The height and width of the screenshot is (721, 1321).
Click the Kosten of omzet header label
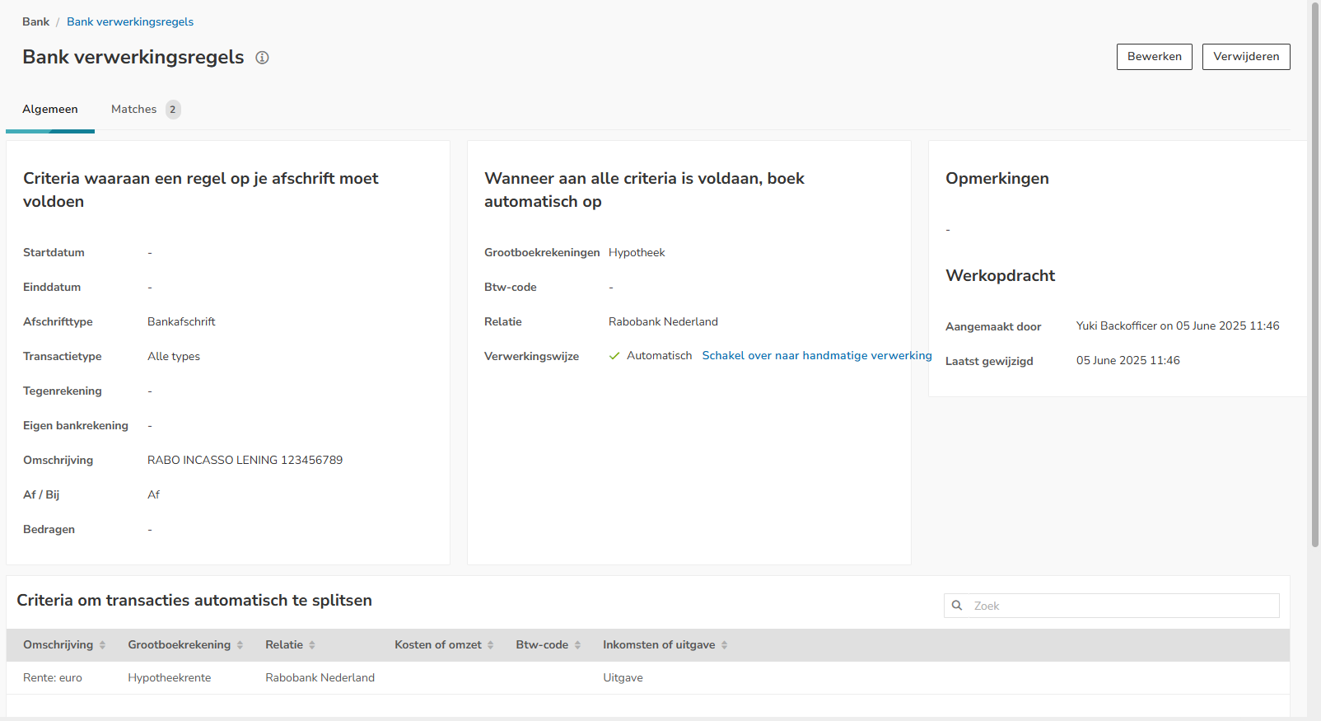click(437, 645)
